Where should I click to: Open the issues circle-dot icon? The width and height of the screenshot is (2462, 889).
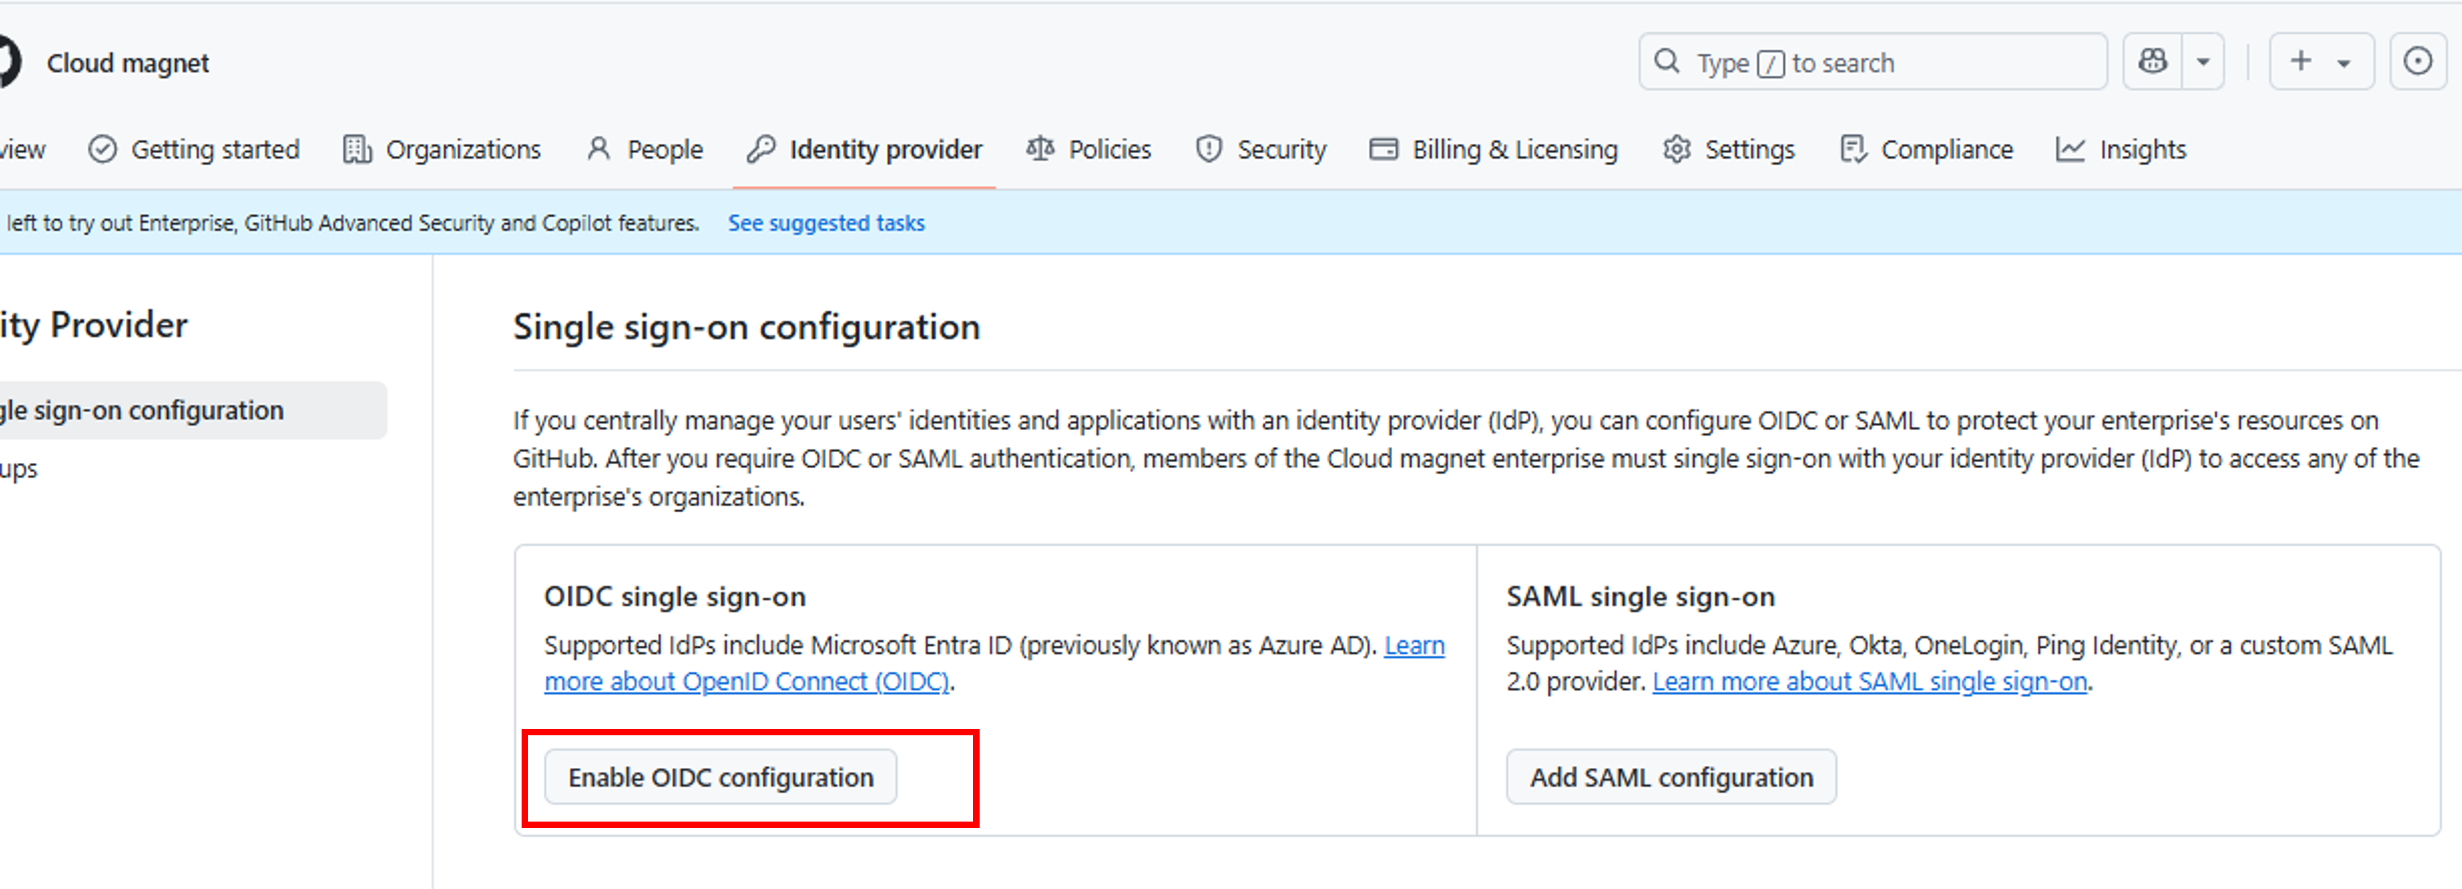pyautogui.click(x=2417, y=62)
